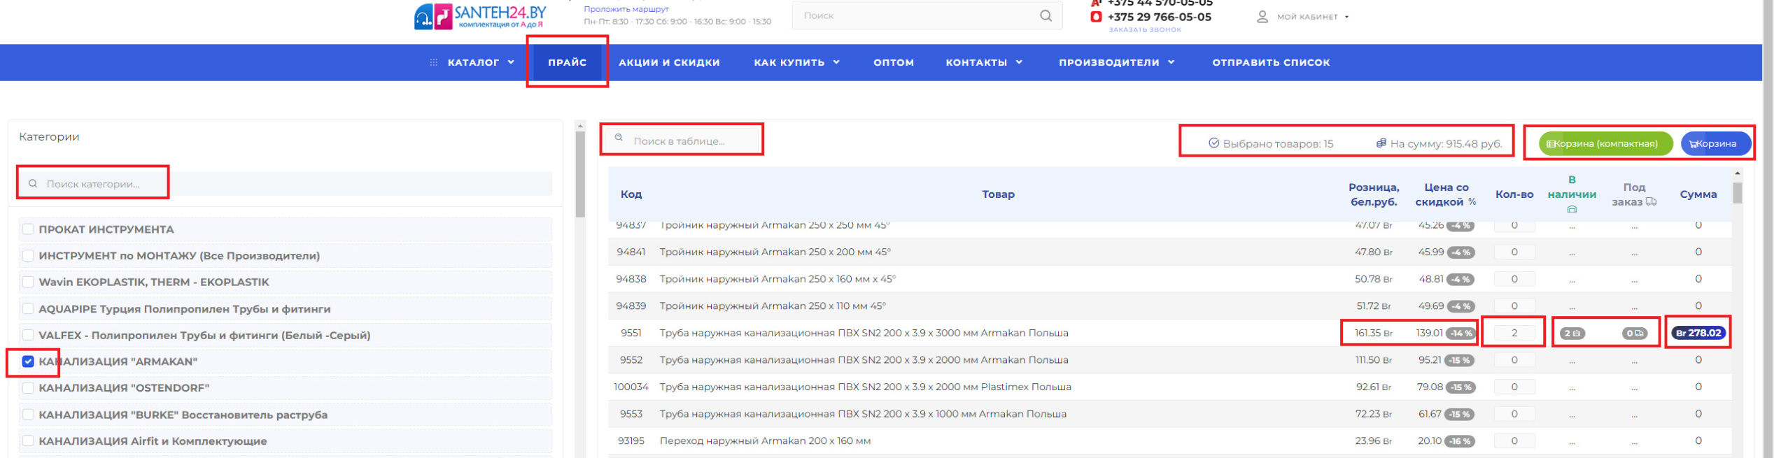Open the blue Корзина cart button
The height and width of the screenshot is (458, 1774).
point(1716,144)
